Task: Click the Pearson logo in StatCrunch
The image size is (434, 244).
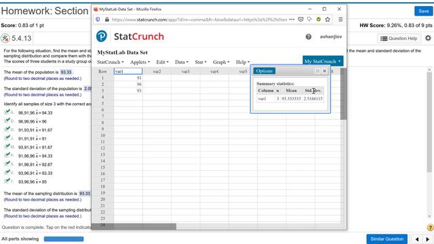Action: point(102,36)
